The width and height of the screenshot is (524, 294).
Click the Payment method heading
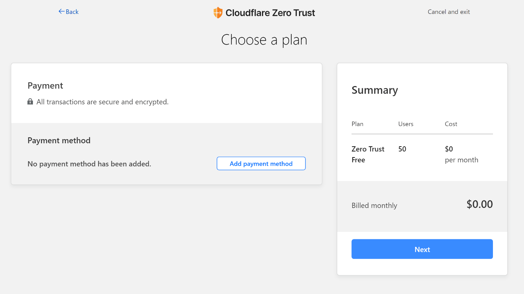tap(59, 141)
